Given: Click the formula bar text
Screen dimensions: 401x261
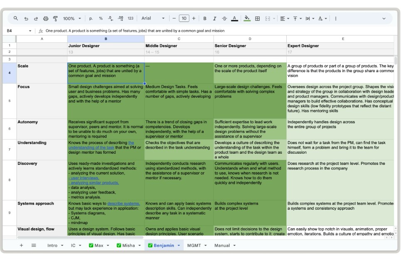Looking at the screenshot, I should 135,31.
